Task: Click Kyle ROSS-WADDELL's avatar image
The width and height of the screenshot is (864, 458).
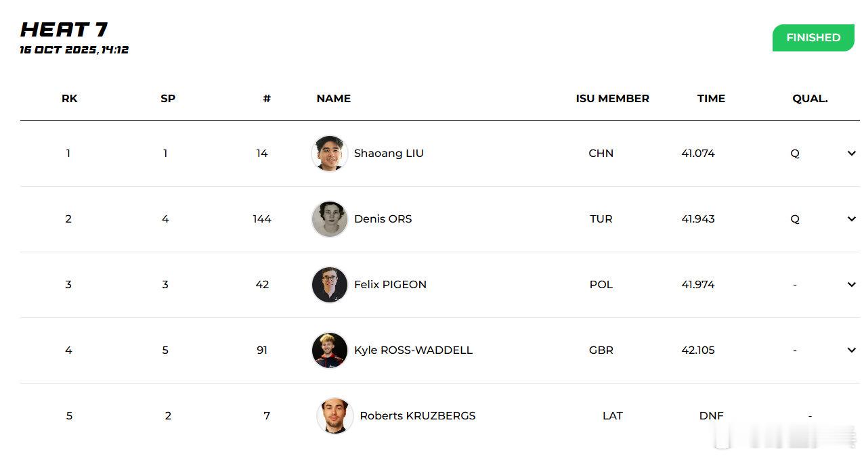Action: pos(330,350)
